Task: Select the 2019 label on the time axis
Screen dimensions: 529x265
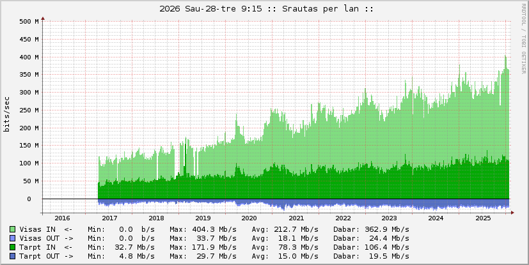Action: click(203, 218)
